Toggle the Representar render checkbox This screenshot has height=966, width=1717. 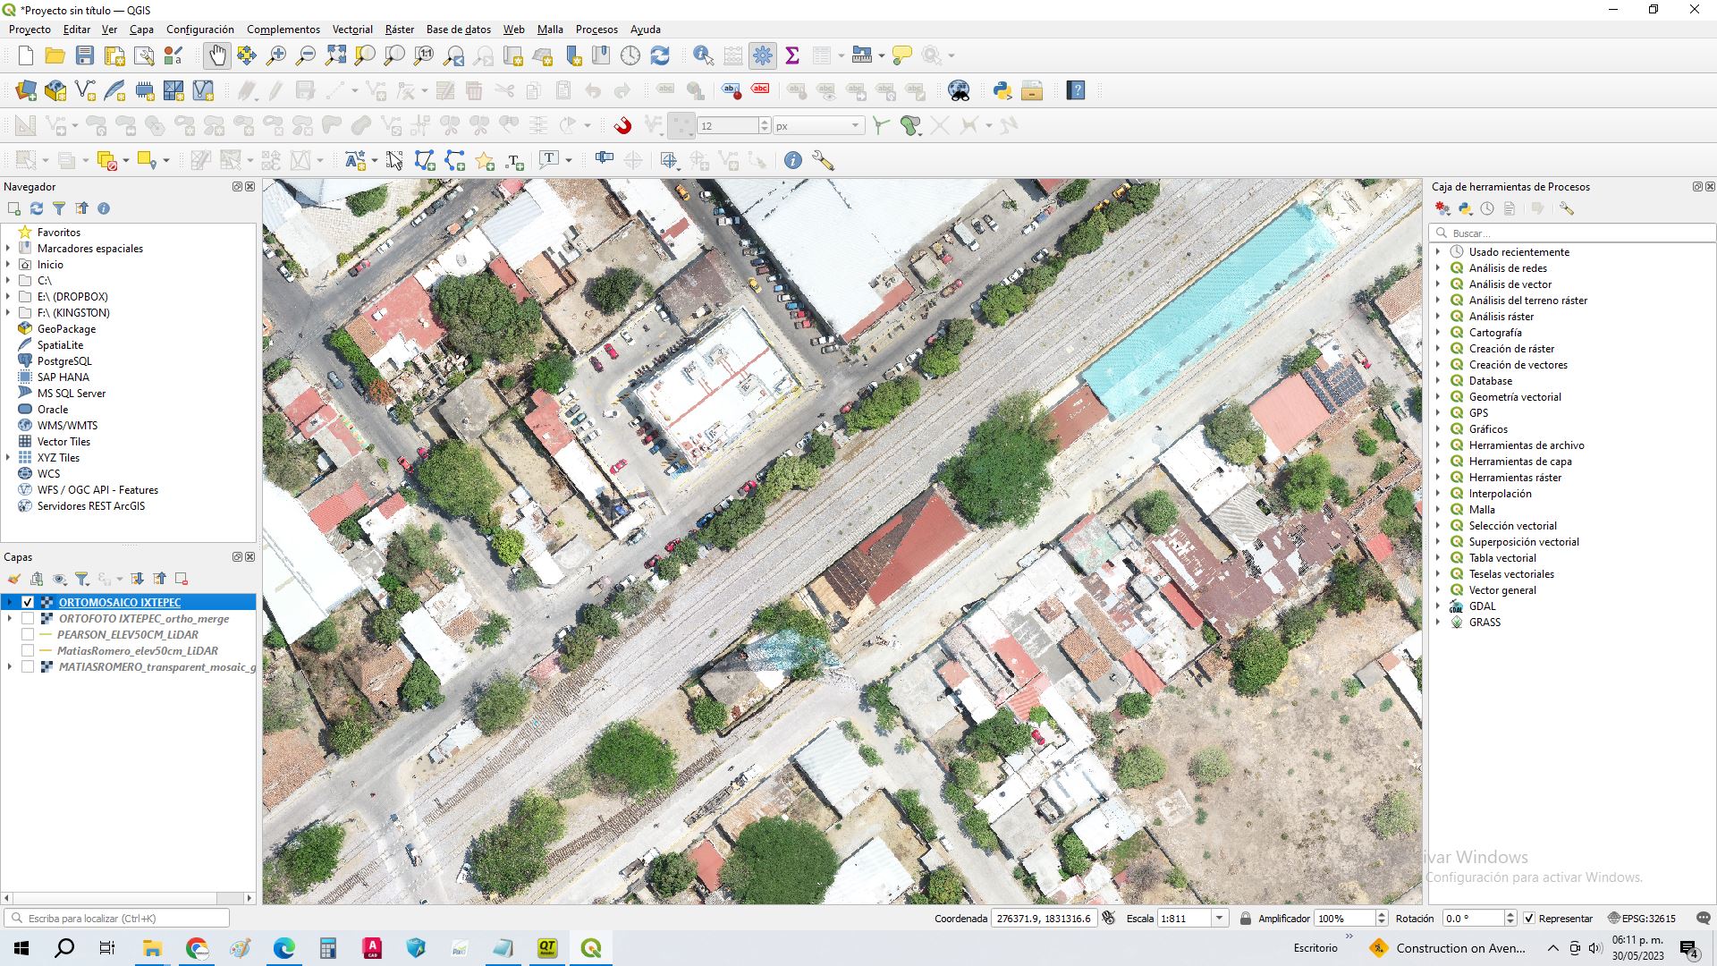[x=1529, y=919]
